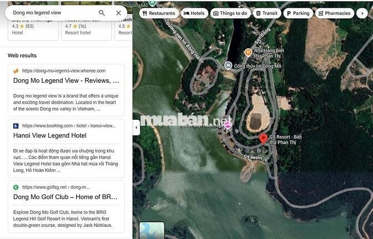The height and width of the screenshot is (239, 373).
Task: Filter map by Things to do
Action: tap(230, 13)
